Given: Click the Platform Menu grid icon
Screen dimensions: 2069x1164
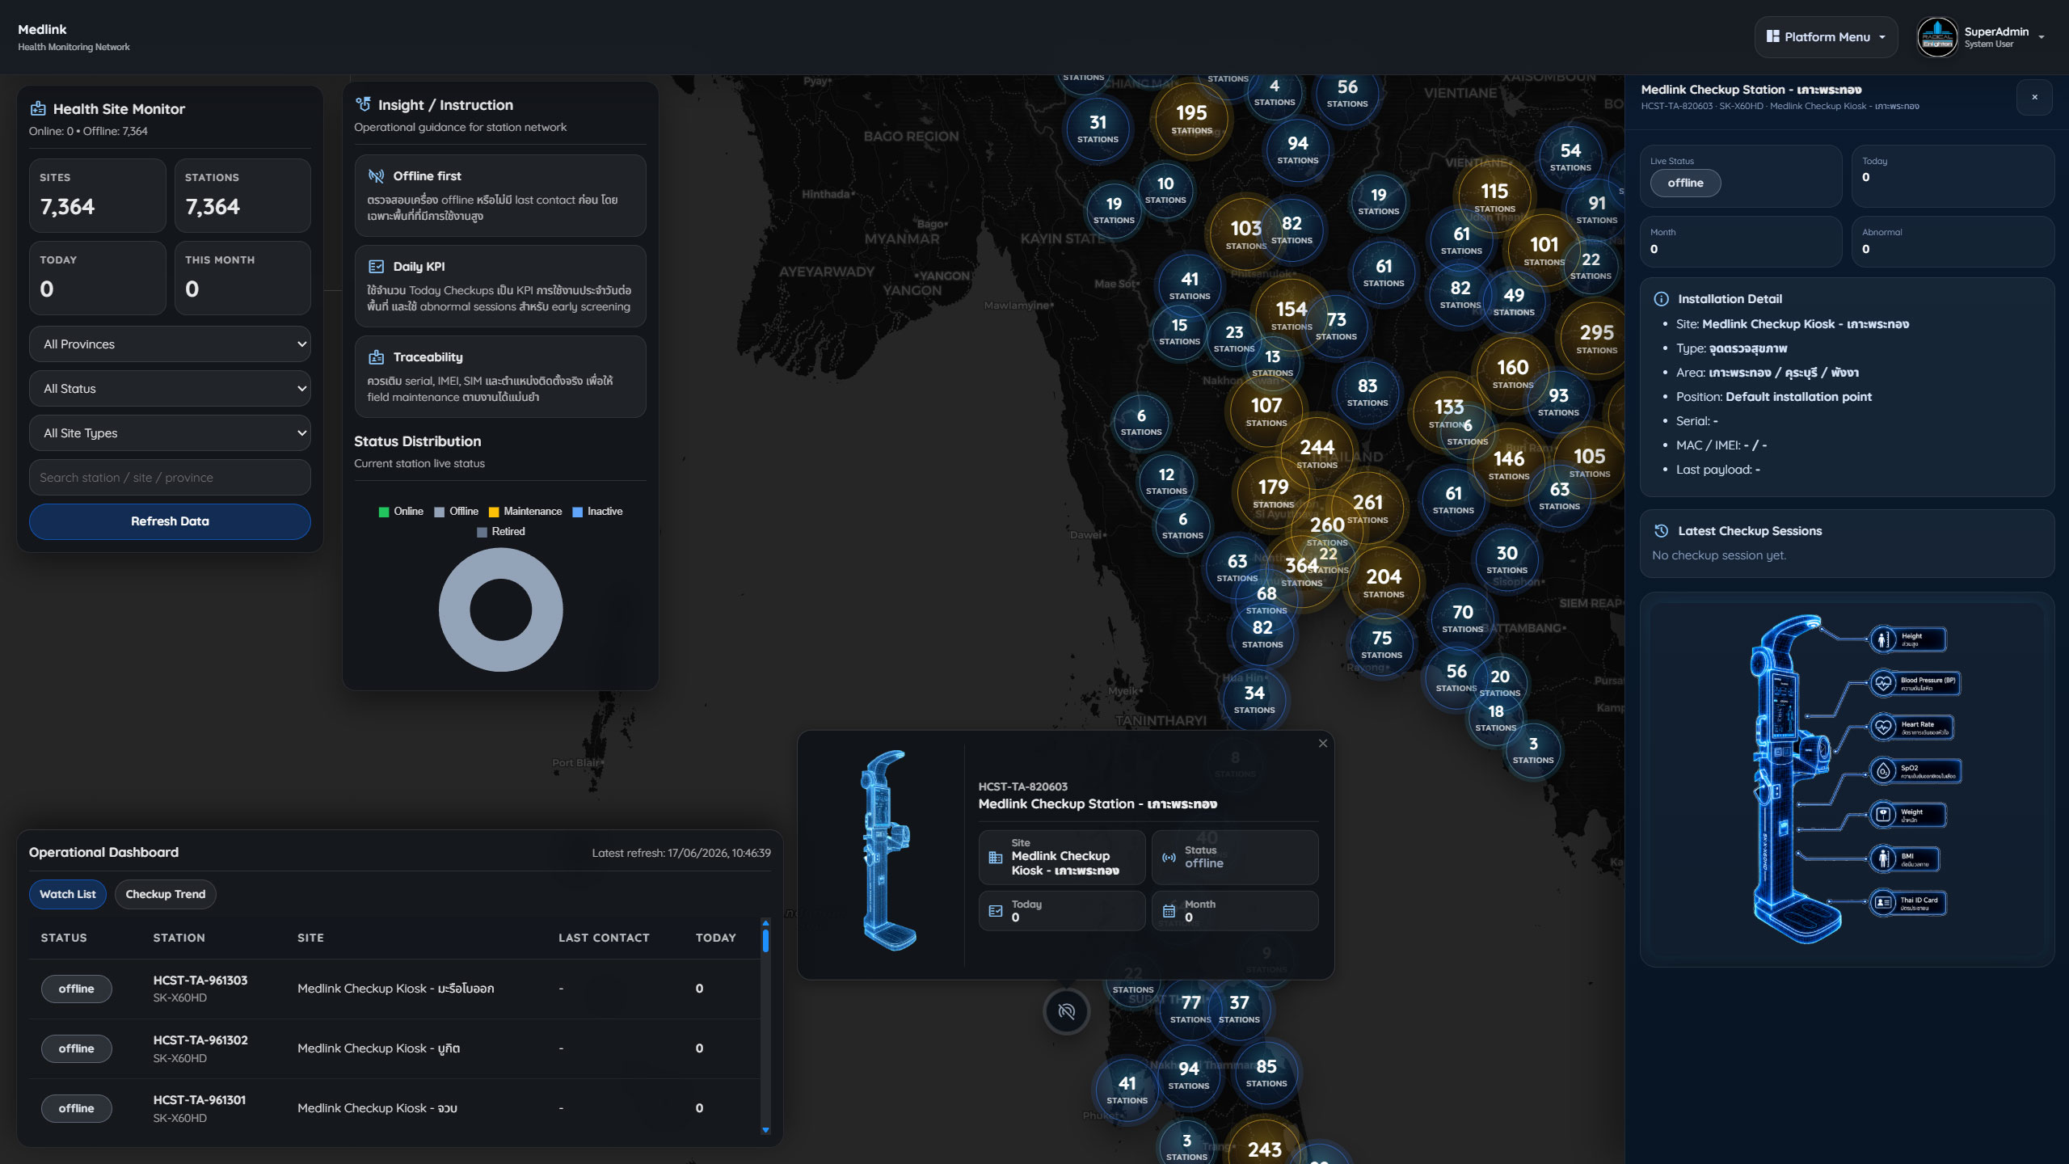Looking at the screenshot, I should pos(1772,36).
